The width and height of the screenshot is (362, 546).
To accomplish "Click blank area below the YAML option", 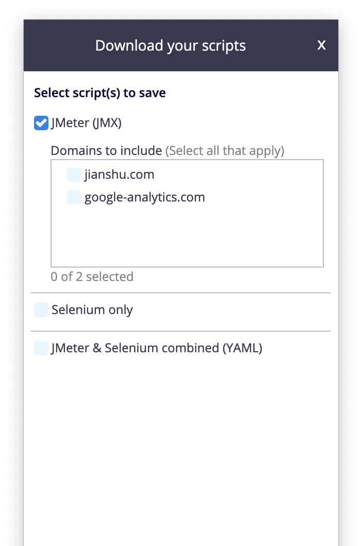I will (x=180, y=439).
